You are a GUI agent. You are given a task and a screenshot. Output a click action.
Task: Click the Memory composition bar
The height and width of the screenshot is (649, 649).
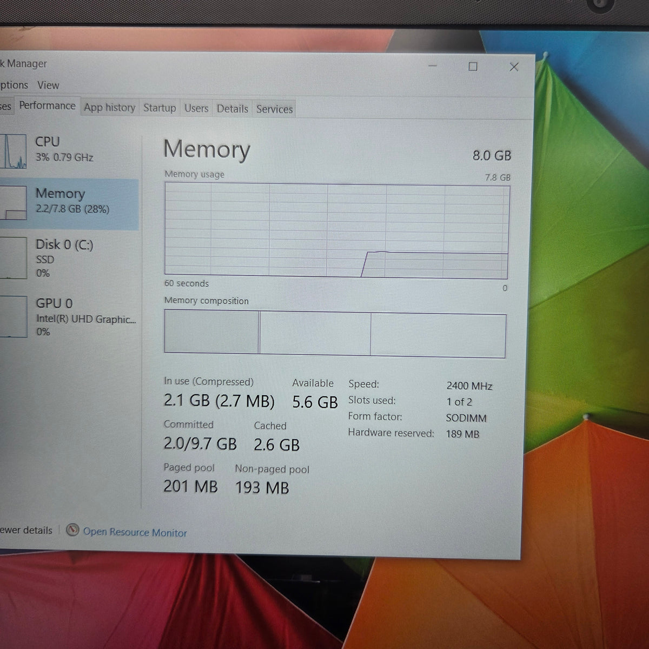[335, 333]
